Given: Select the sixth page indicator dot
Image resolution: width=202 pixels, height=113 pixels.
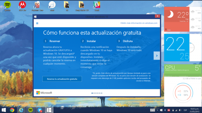Looking at the screenshot, I should pyautogui.click(x=102, y=93).
